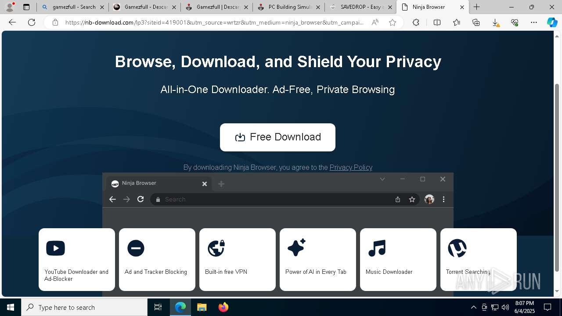Click the mockup bookmark star icon
The width and height of the screenshot is (562, 316).
412,199
